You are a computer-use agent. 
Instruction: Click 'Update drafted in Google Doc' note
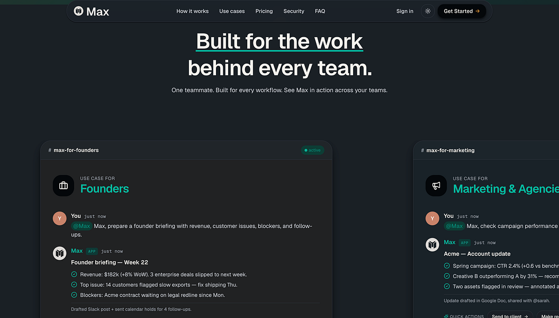tap(497, 301)
